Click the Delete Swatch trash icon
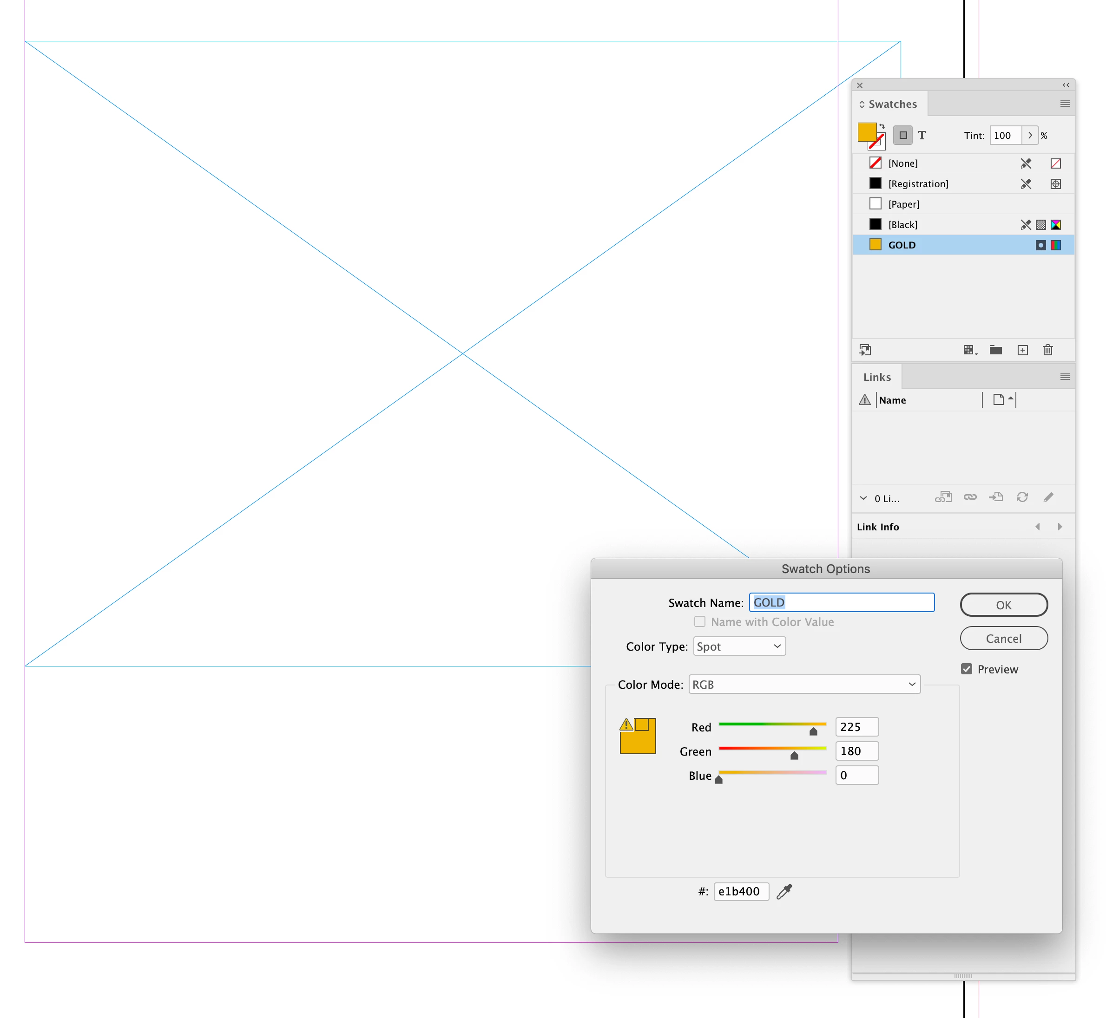Screen dimensions: 1106x1018 click(x=1047, y=350)
